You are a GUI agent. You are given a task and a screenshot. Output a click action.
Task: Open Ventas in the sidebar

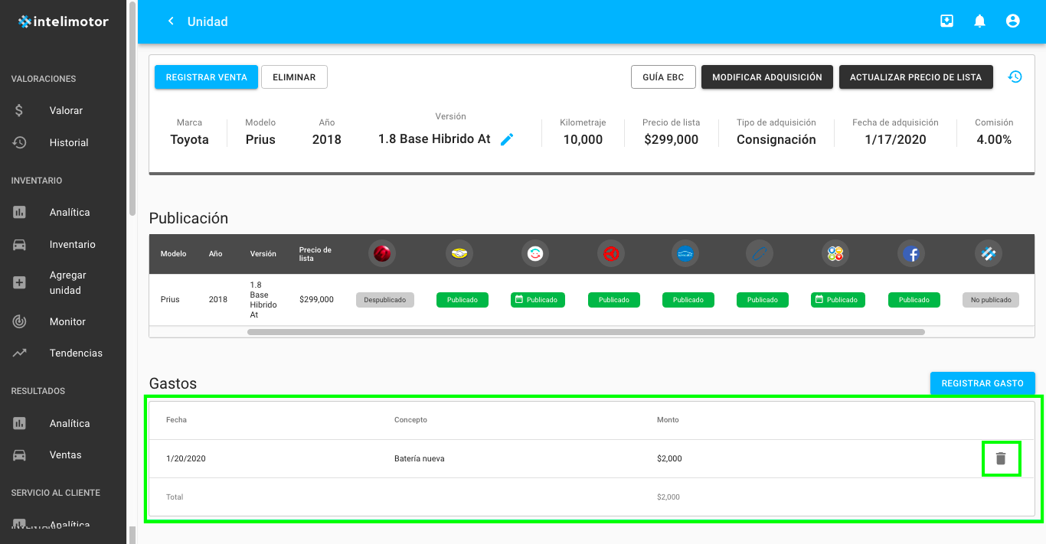click(x=65, y=454)
